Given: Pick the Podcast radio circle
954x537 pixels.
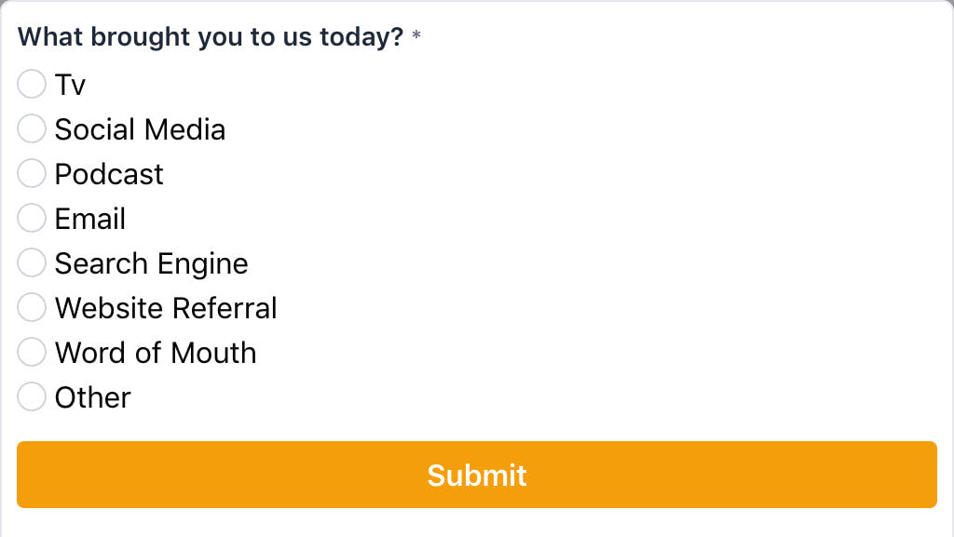Looking at the screenshot, I should (x=32, y=174).
